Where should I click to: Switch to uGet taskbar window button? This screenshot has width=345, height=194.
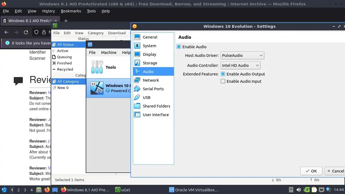point(123,190)
